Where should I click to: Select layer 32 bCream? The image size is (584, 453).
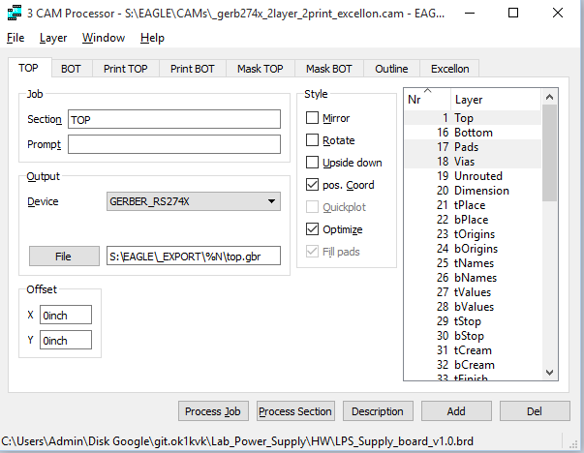[x=473, y=364]
